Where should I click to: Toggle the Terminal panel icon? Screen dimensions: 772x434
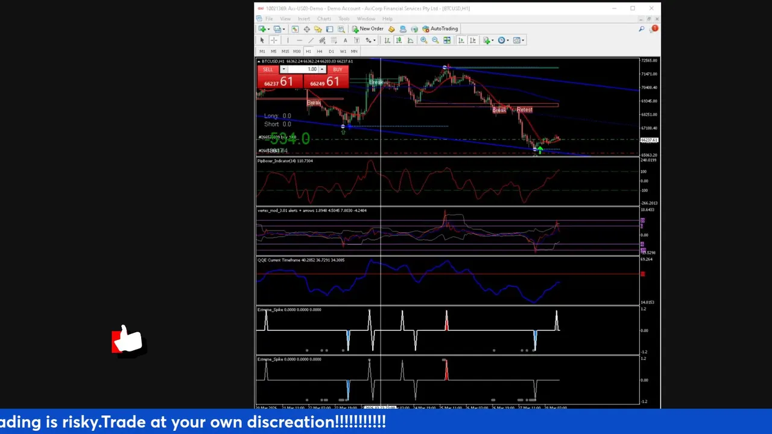(329, 29)
